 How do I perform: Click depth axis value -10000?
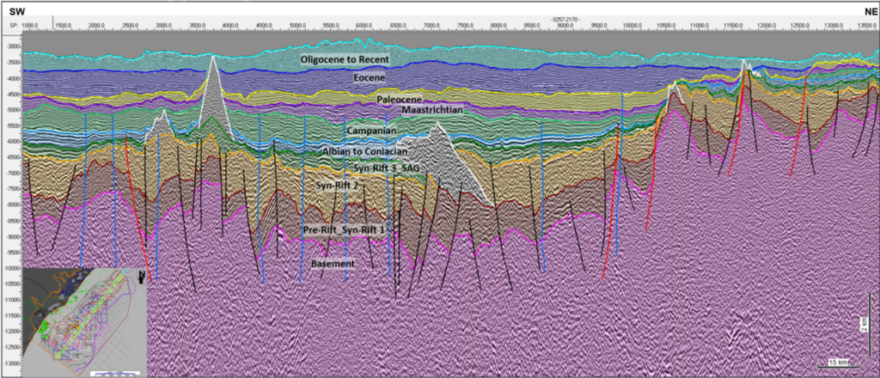[12, 269]
